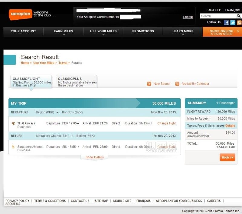242x214 pixels.
Task: Click the '$44.00' amount value
Action: [x=230, y=132]
